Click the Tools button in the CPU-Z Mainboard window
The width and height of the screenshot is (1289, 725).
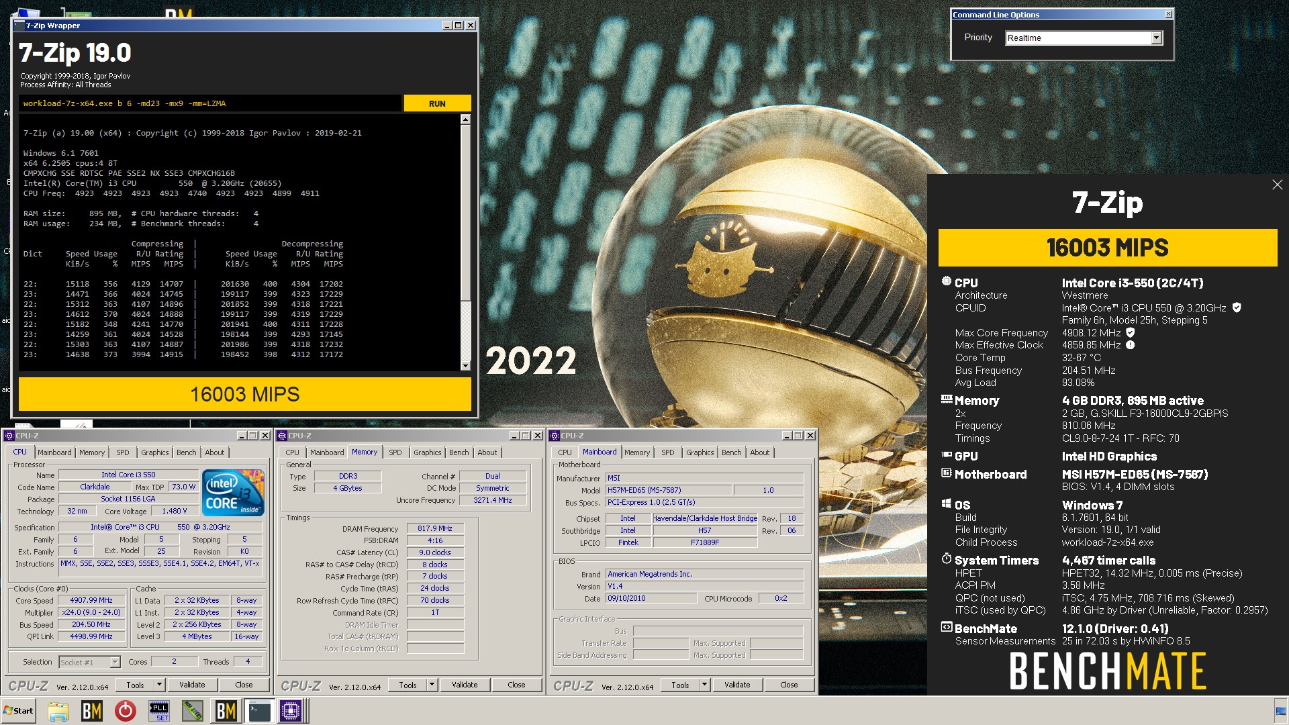680,685
